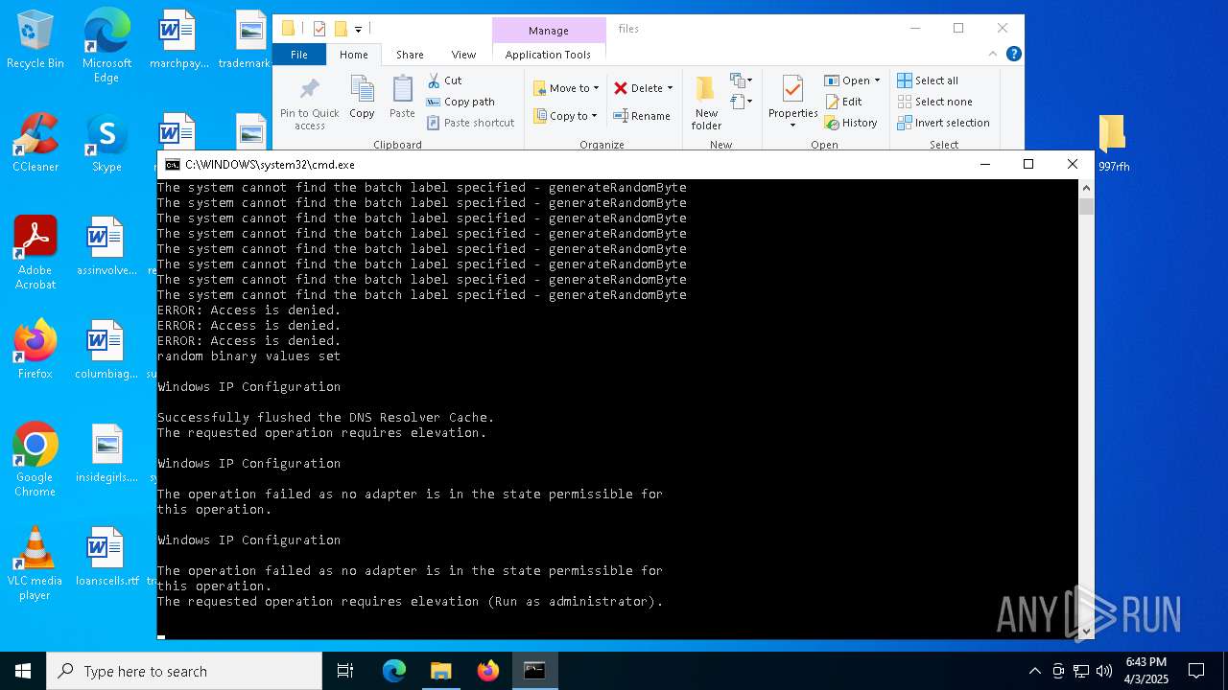Expand Open dropdown in Open group
The height and width of the screenshot is (690, 1228).
click(x=877, y=80)
